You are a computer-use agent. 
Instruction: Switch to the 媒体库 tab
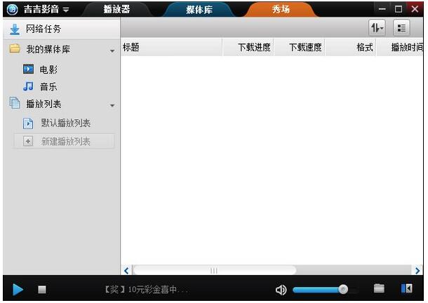(x=199, y=10)
